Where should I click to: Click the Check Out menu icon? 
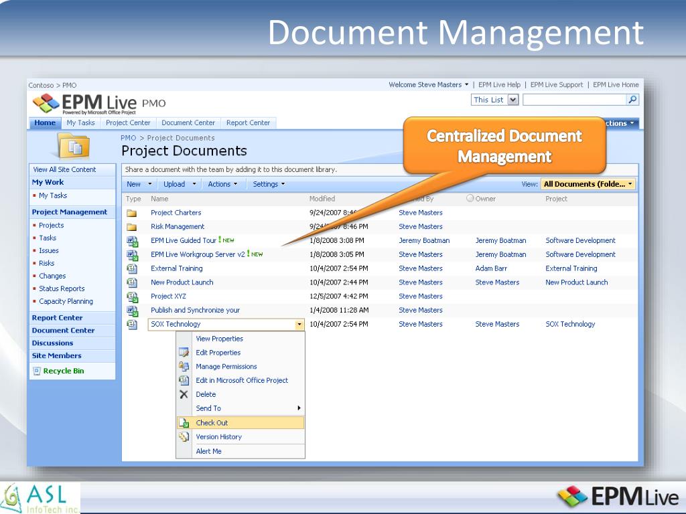(x=184, y=423)
